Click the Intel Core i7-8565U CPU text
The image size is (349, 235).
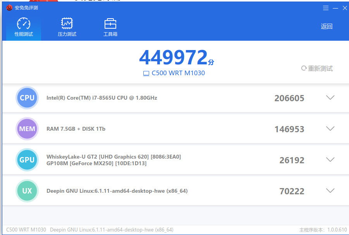102,98
